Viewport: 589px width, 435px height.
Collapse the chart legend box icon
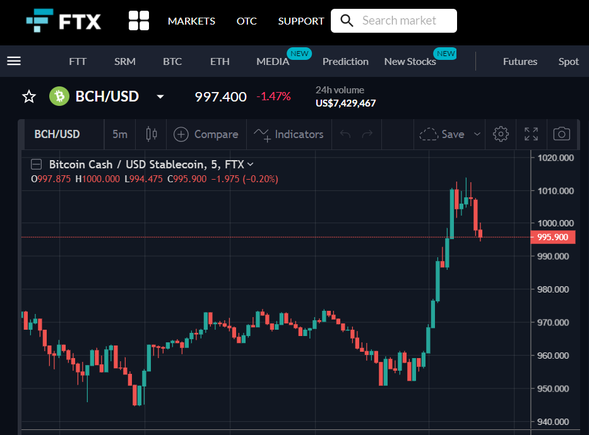pyautogui.click(x=36, y=165)
